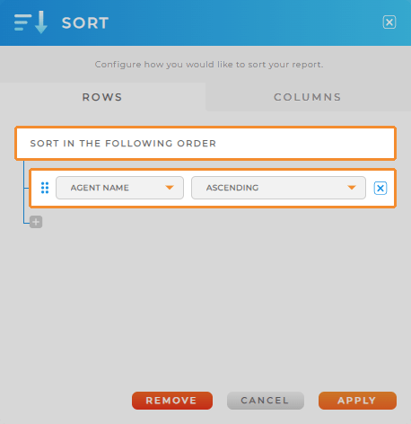The image size is (411, 424).
Task: Select the highlighted Agent Name sort row container
Action: [213, 188]
